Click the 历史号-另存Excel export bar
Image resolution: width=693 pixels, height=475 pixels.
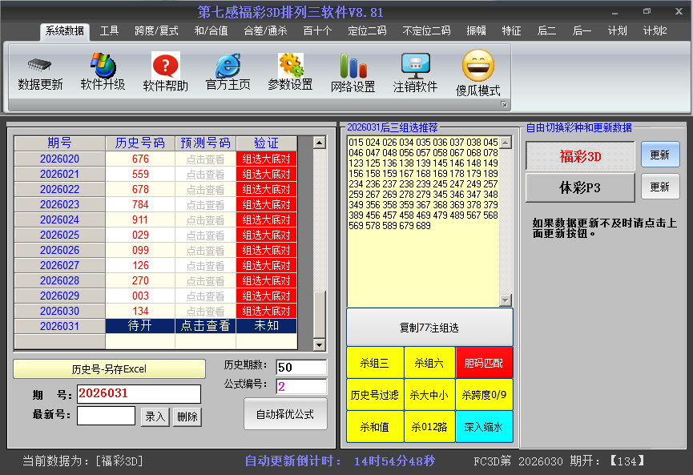coord(110,368)
